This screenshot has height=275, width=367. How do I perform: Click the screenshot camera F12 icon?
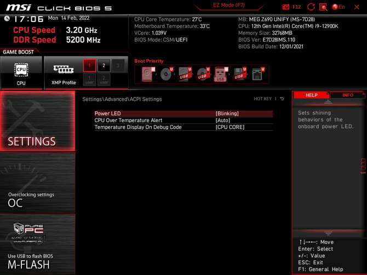coord(286,7)
